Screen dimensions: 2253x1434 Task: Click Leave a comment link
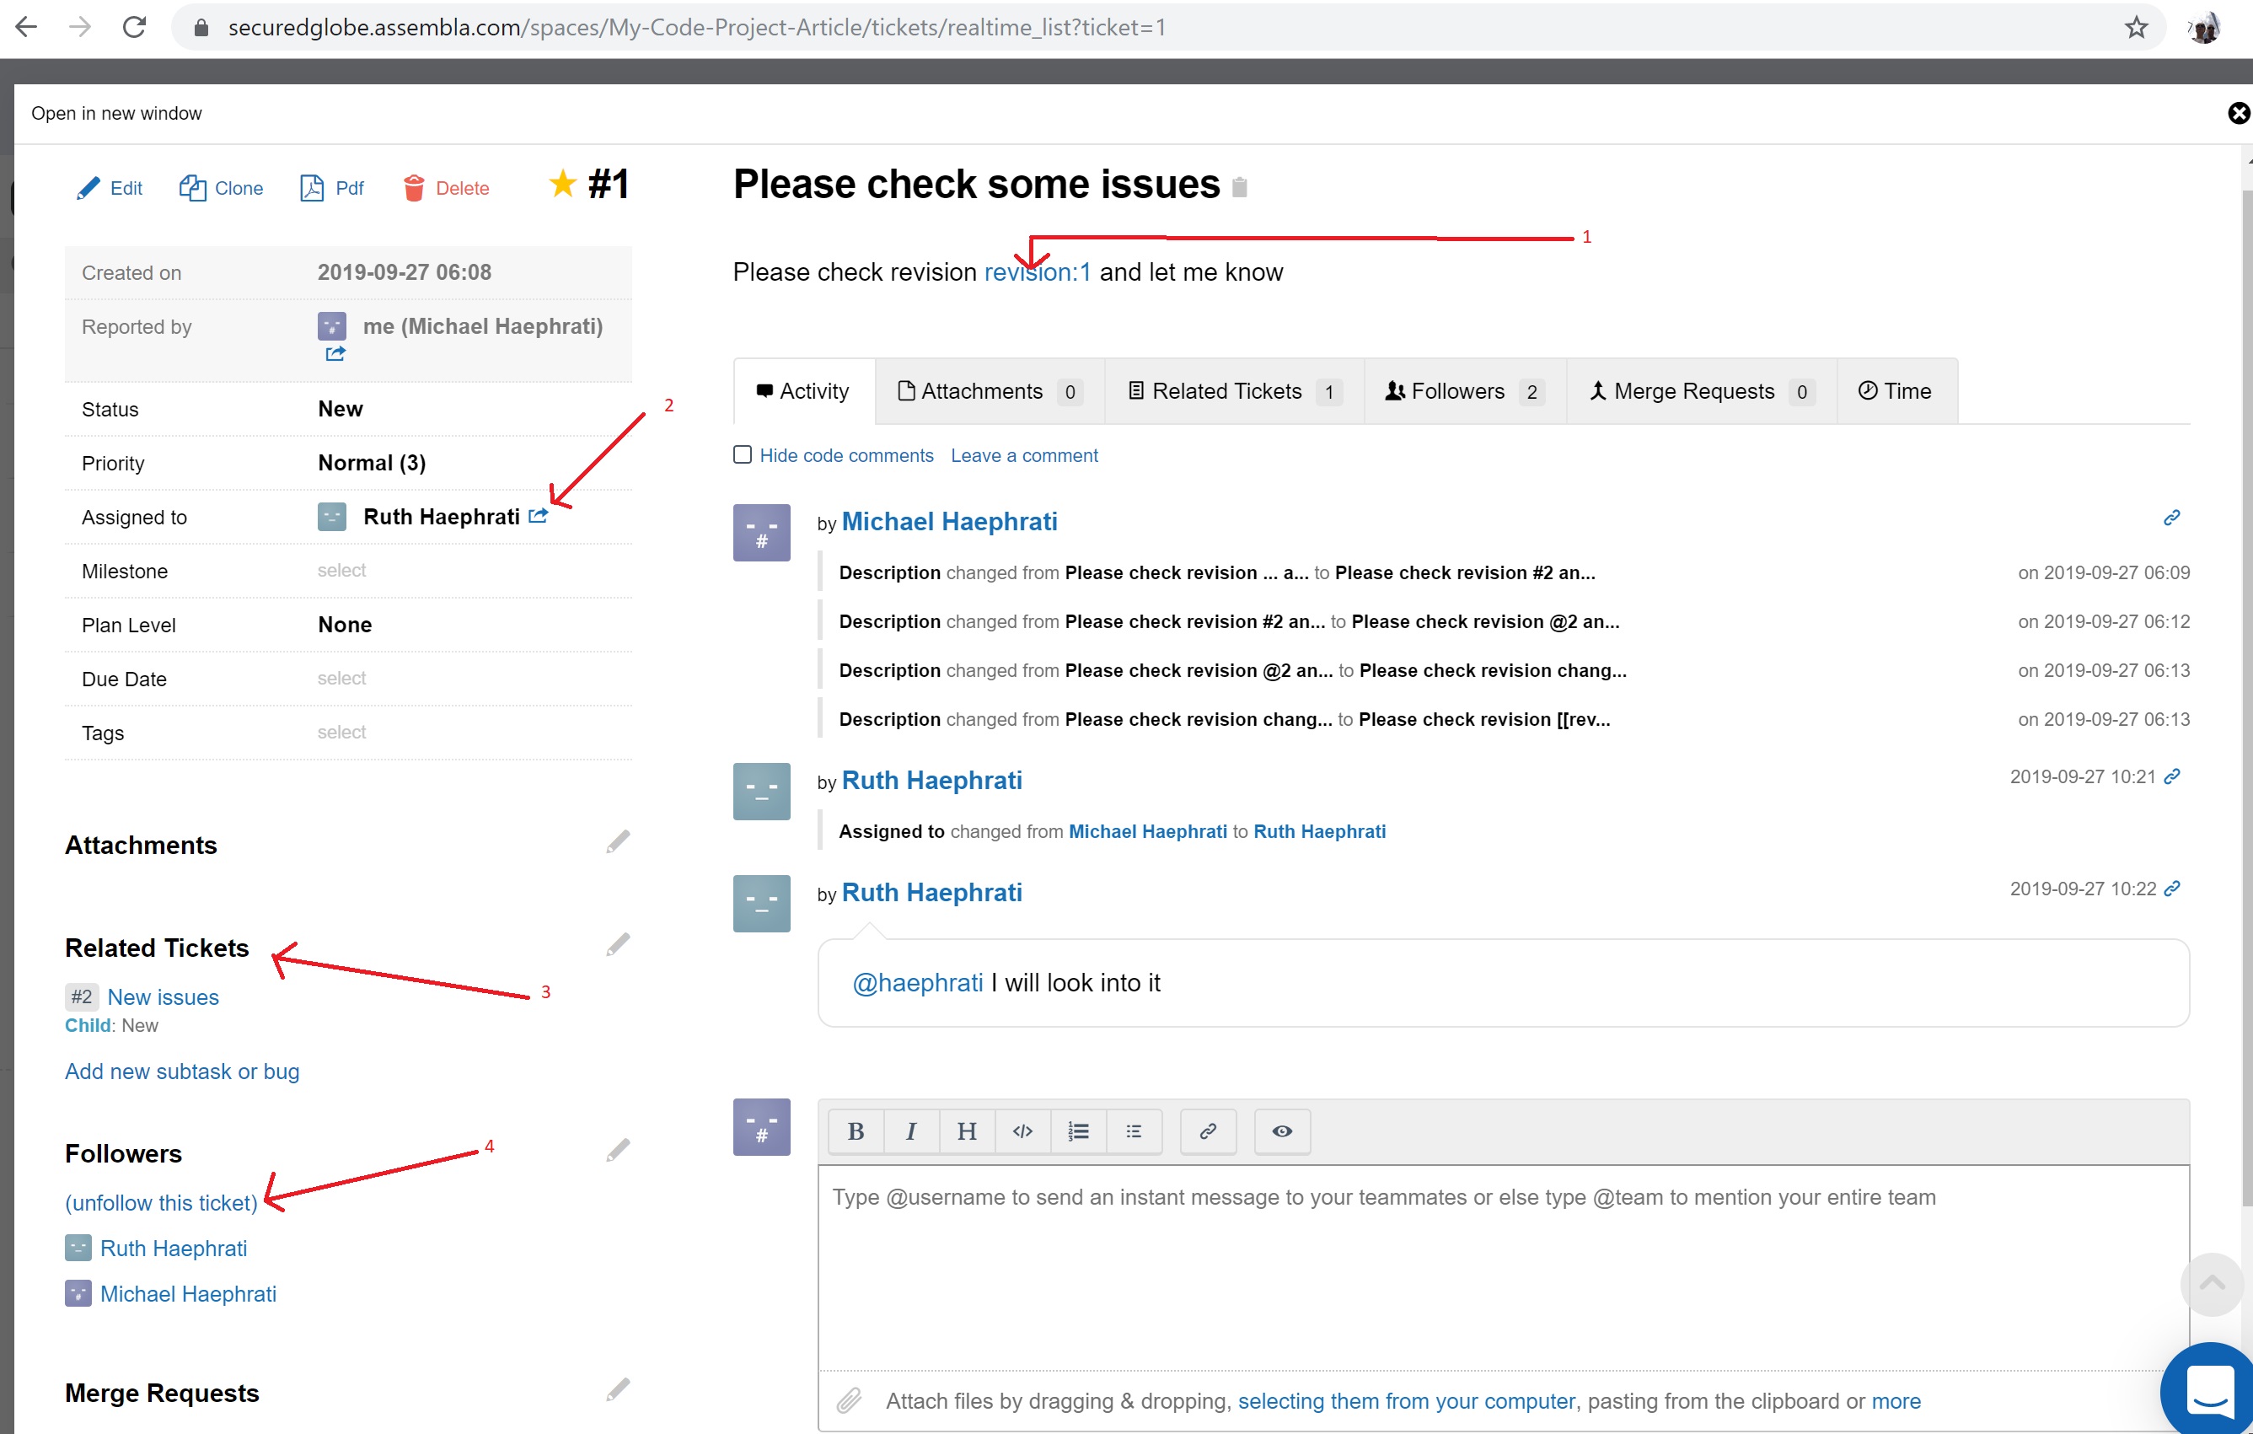click(x=1025, y=456)
